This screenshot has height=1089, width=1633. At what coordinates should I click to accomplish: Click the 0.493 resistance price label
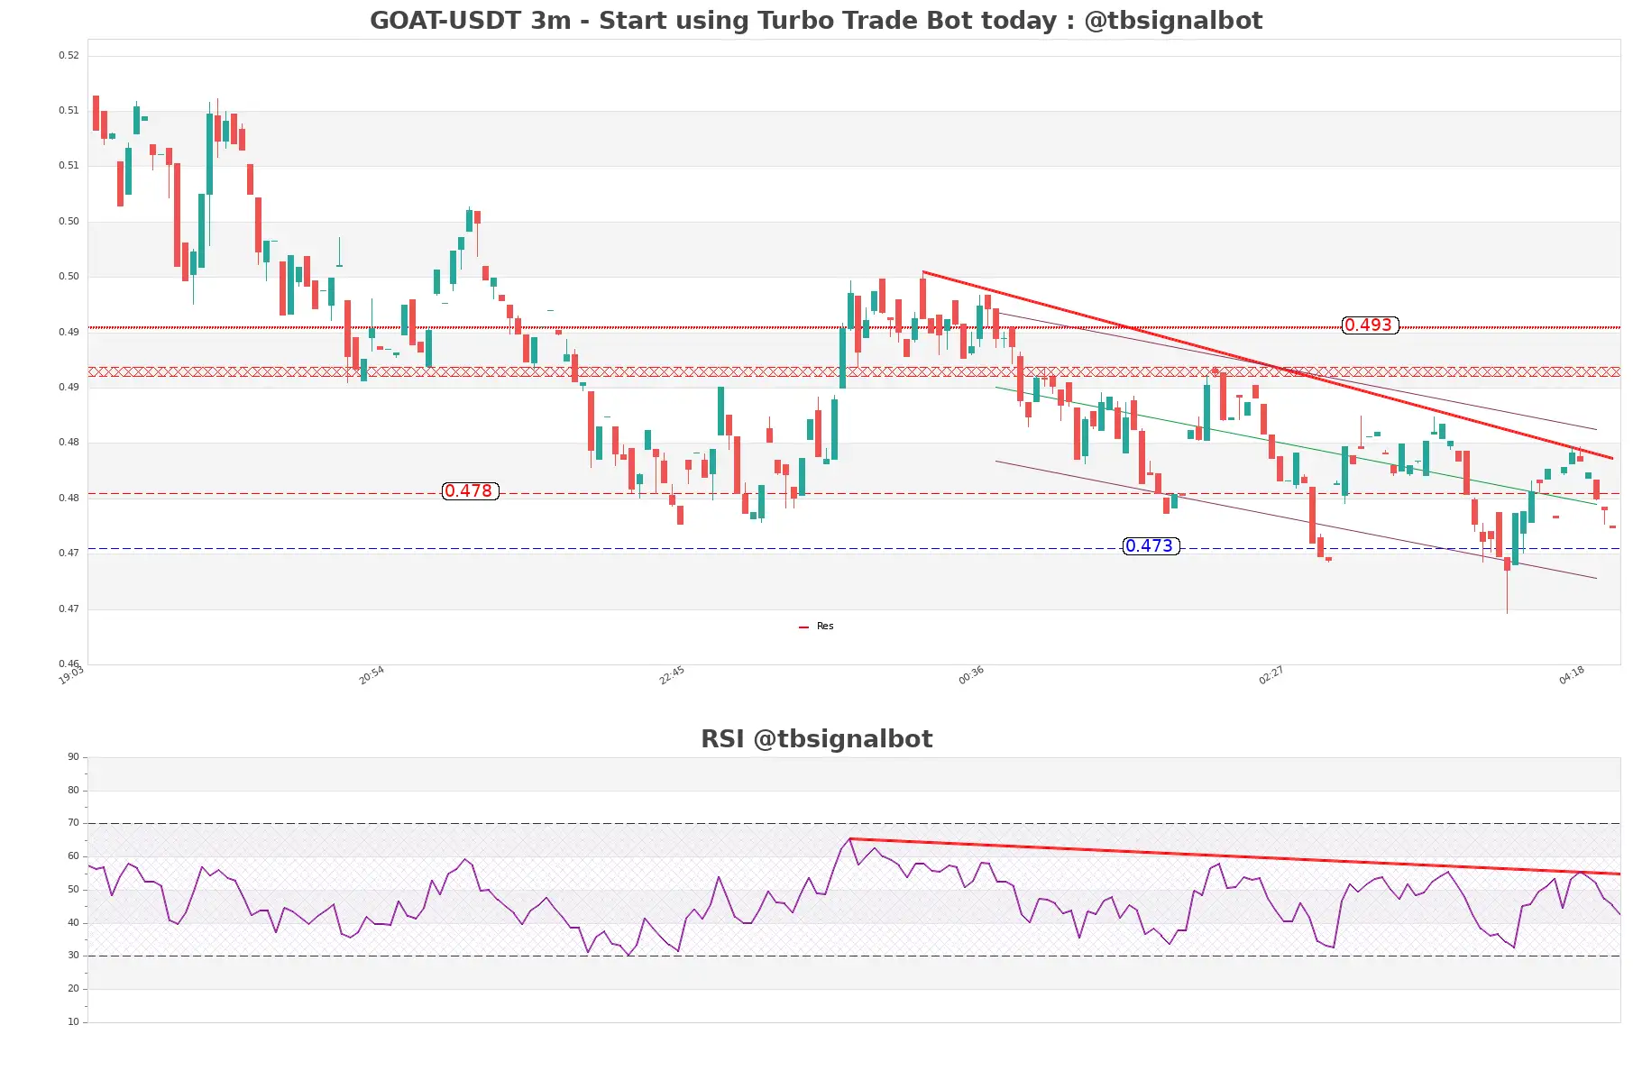click(1370, 325)
